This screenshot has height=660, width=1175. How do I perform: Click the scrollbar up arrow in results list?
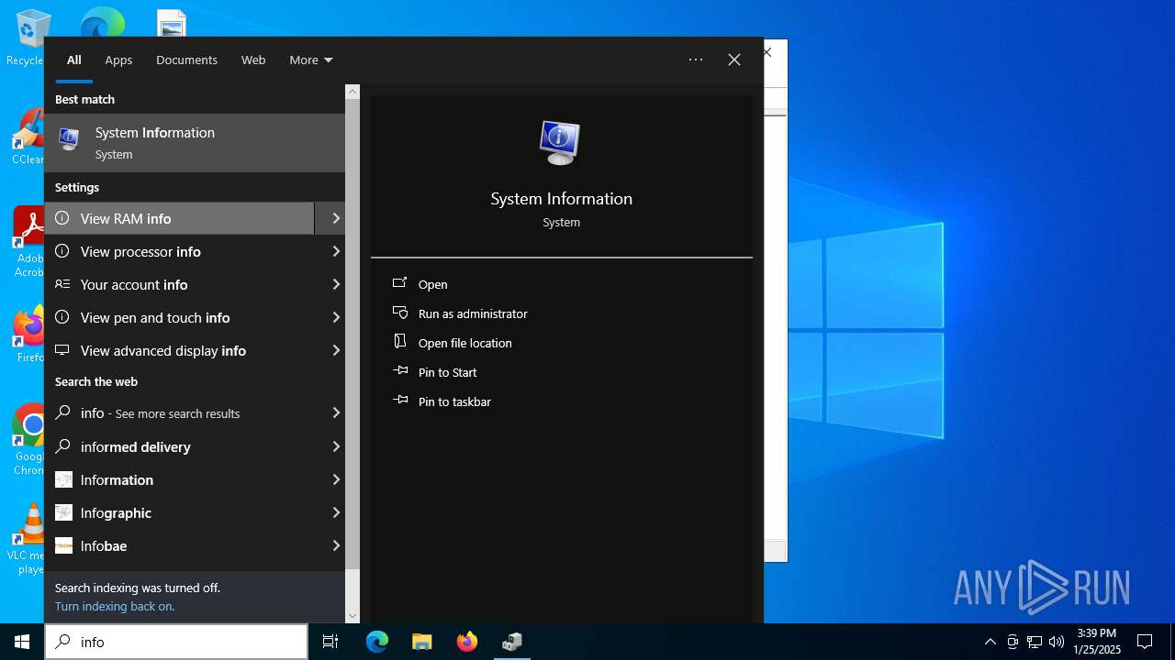click(352, 92)
